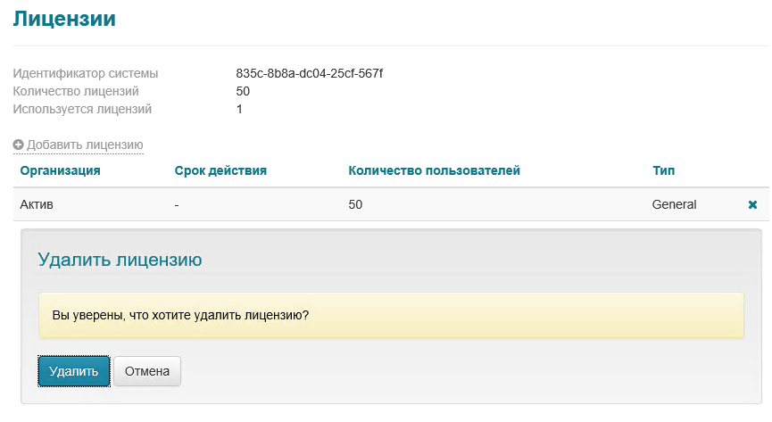
Task: Click the Количество лицензий label
Action: click(76, 91)
